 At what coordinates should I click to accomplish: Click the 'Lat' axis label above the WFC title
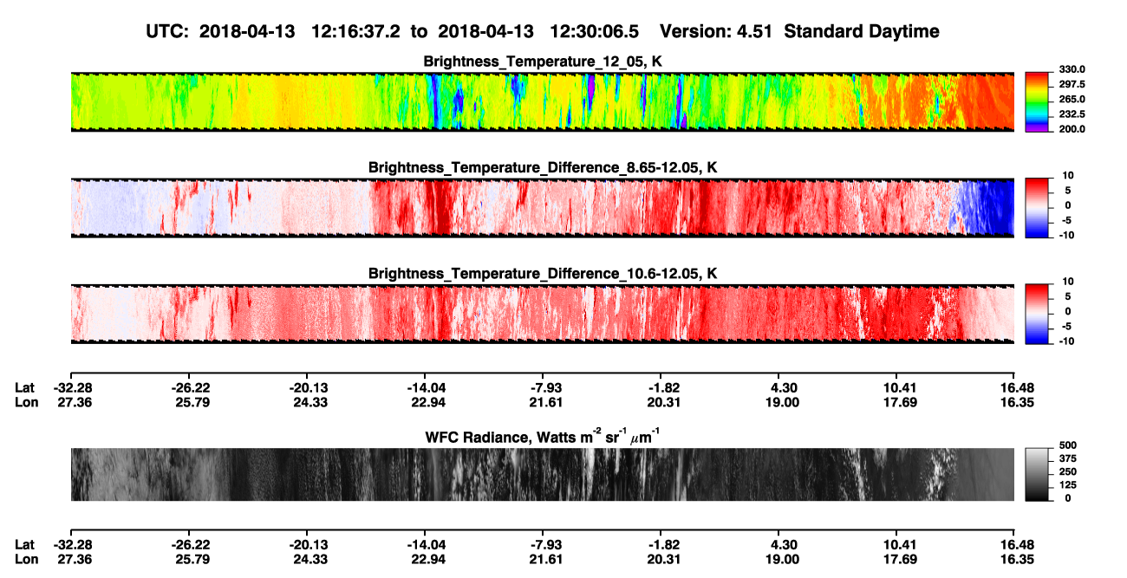click(x=24, y=387)
